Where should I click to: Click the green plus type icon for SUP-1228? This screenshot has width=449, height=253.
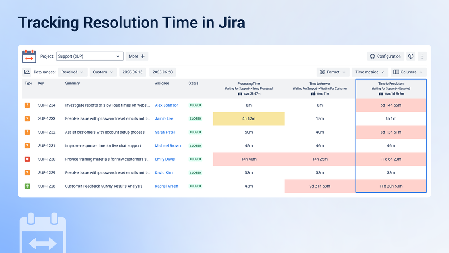tap(27, 186)
